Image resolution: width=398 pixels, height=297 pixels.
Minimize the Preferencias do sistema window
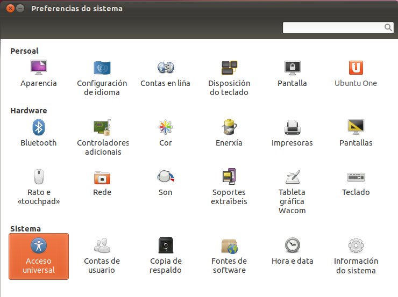pos(20,9)
